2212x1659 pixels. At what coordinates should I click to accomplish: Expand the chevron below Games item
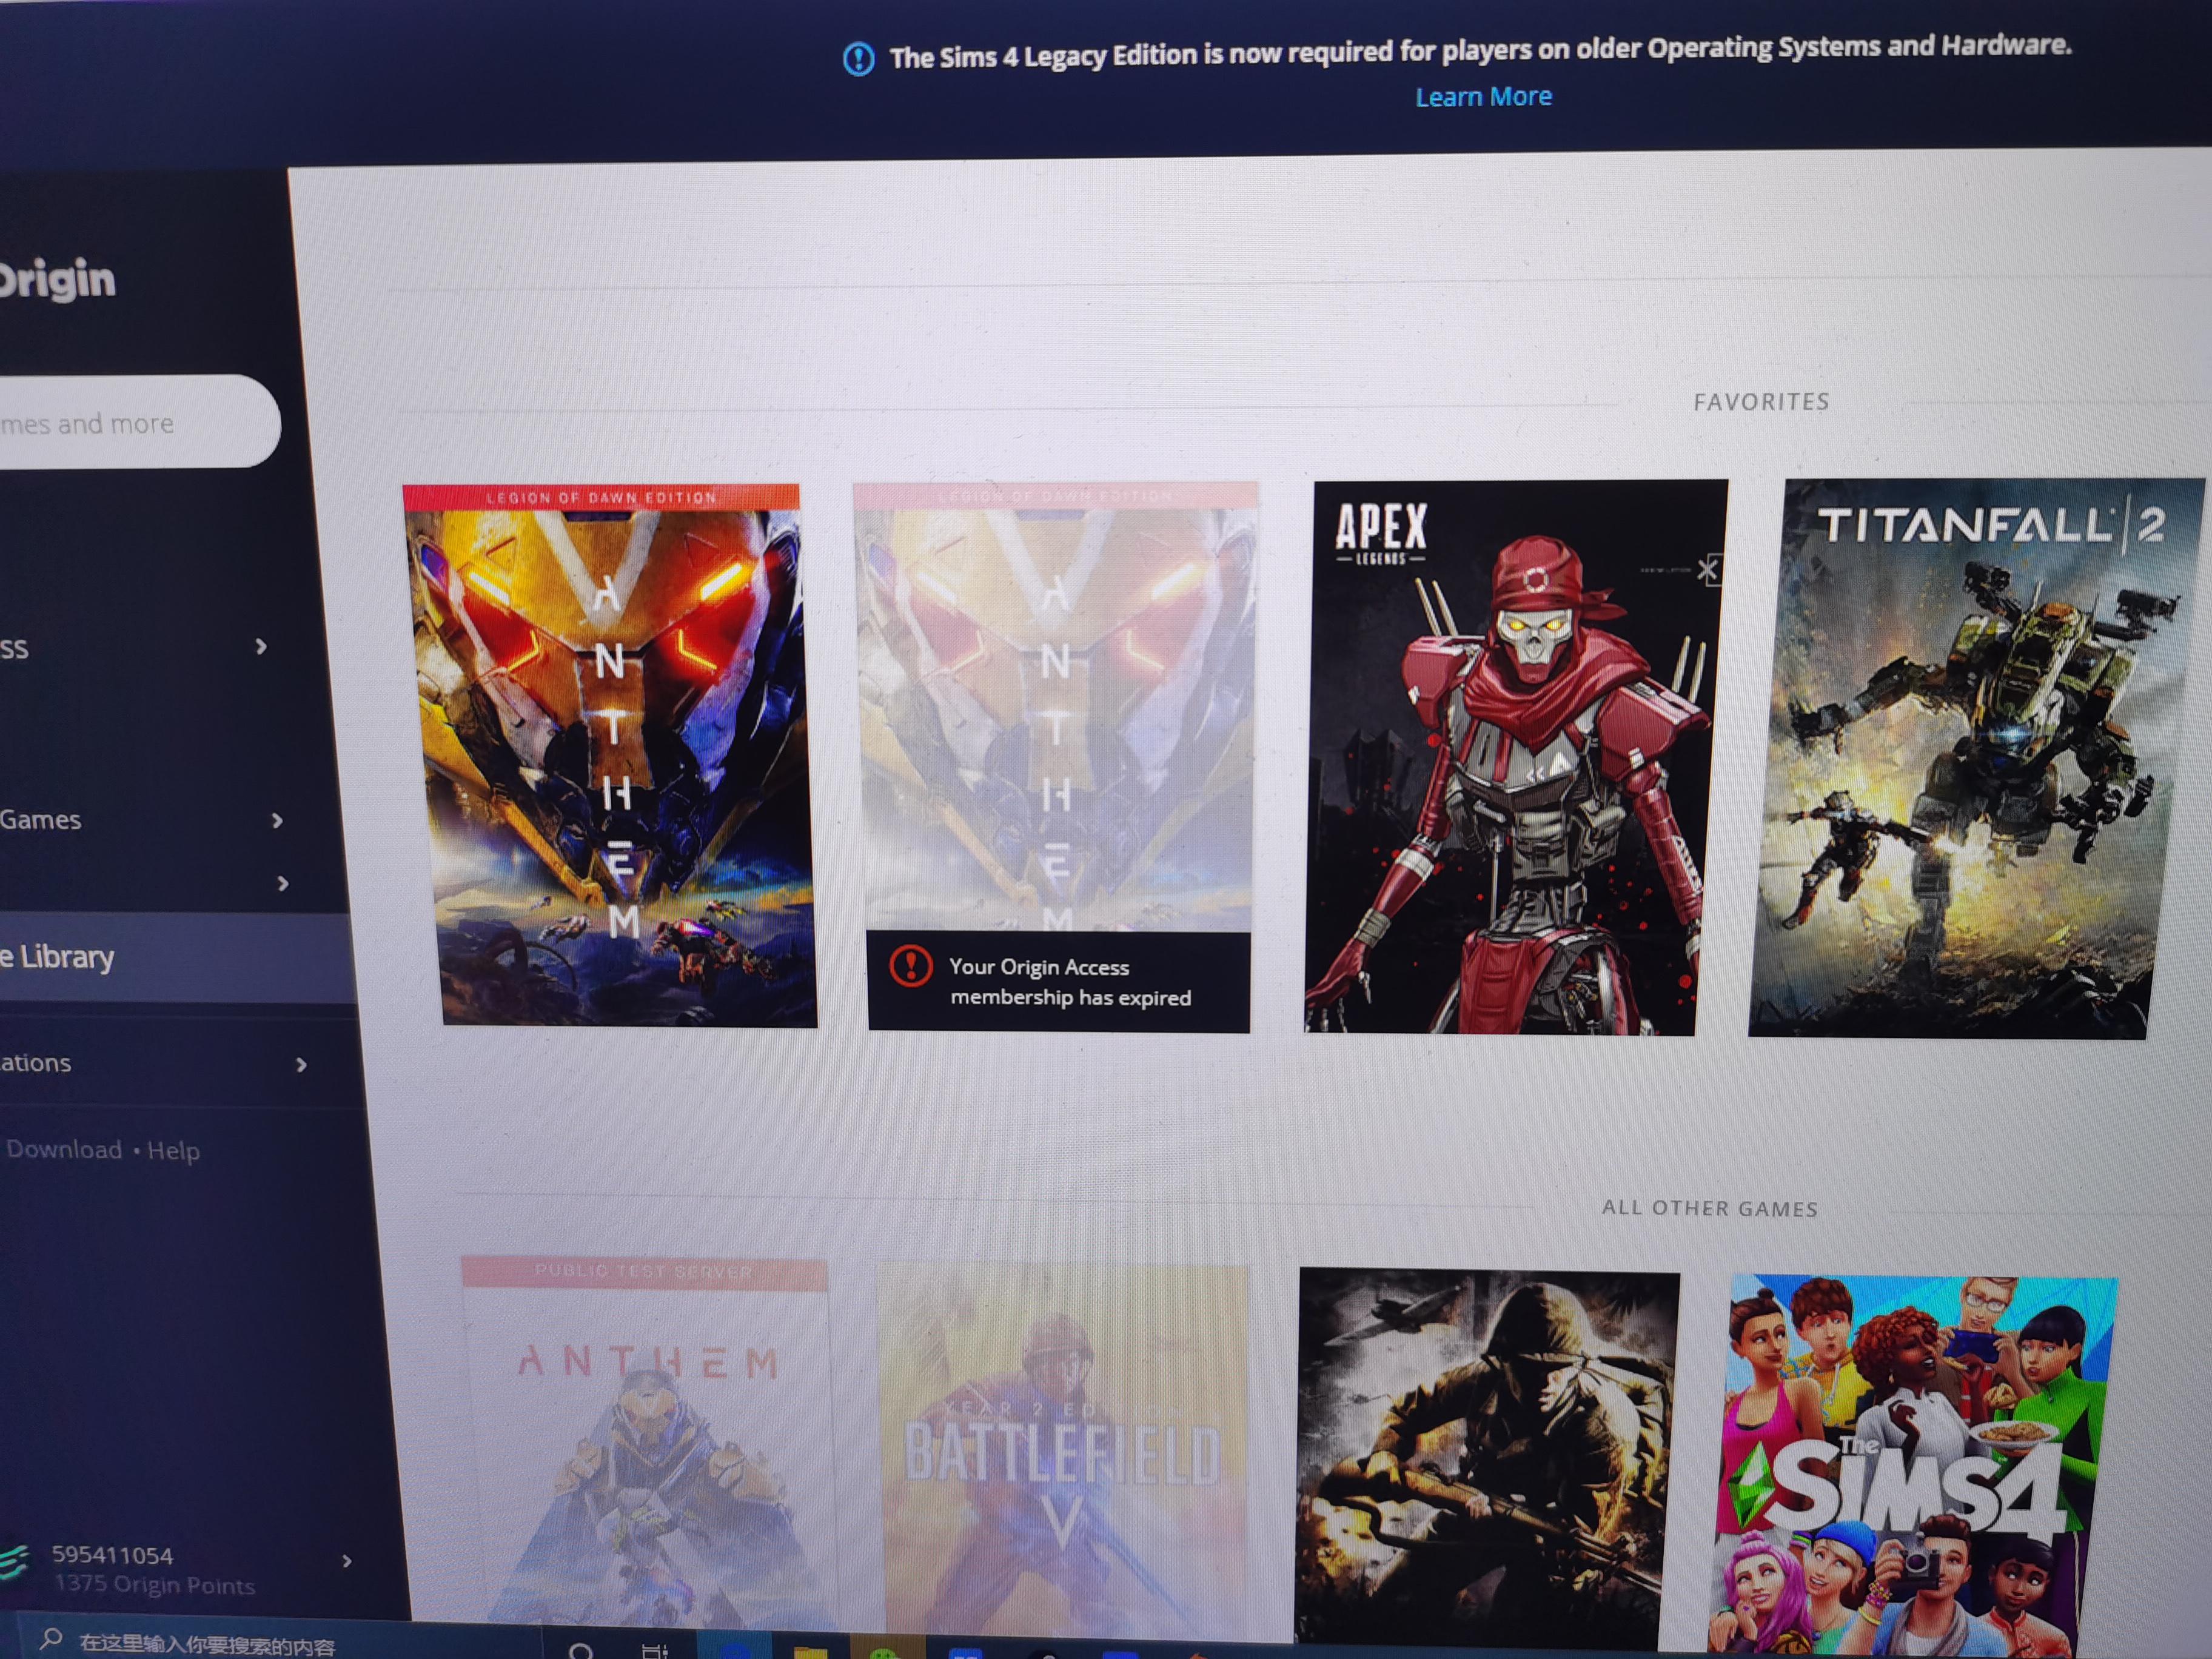(x=283, y=884)
